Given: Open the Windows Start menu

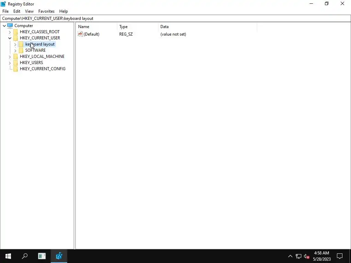Looking at the screenshot, I should [x=8, y=256].
